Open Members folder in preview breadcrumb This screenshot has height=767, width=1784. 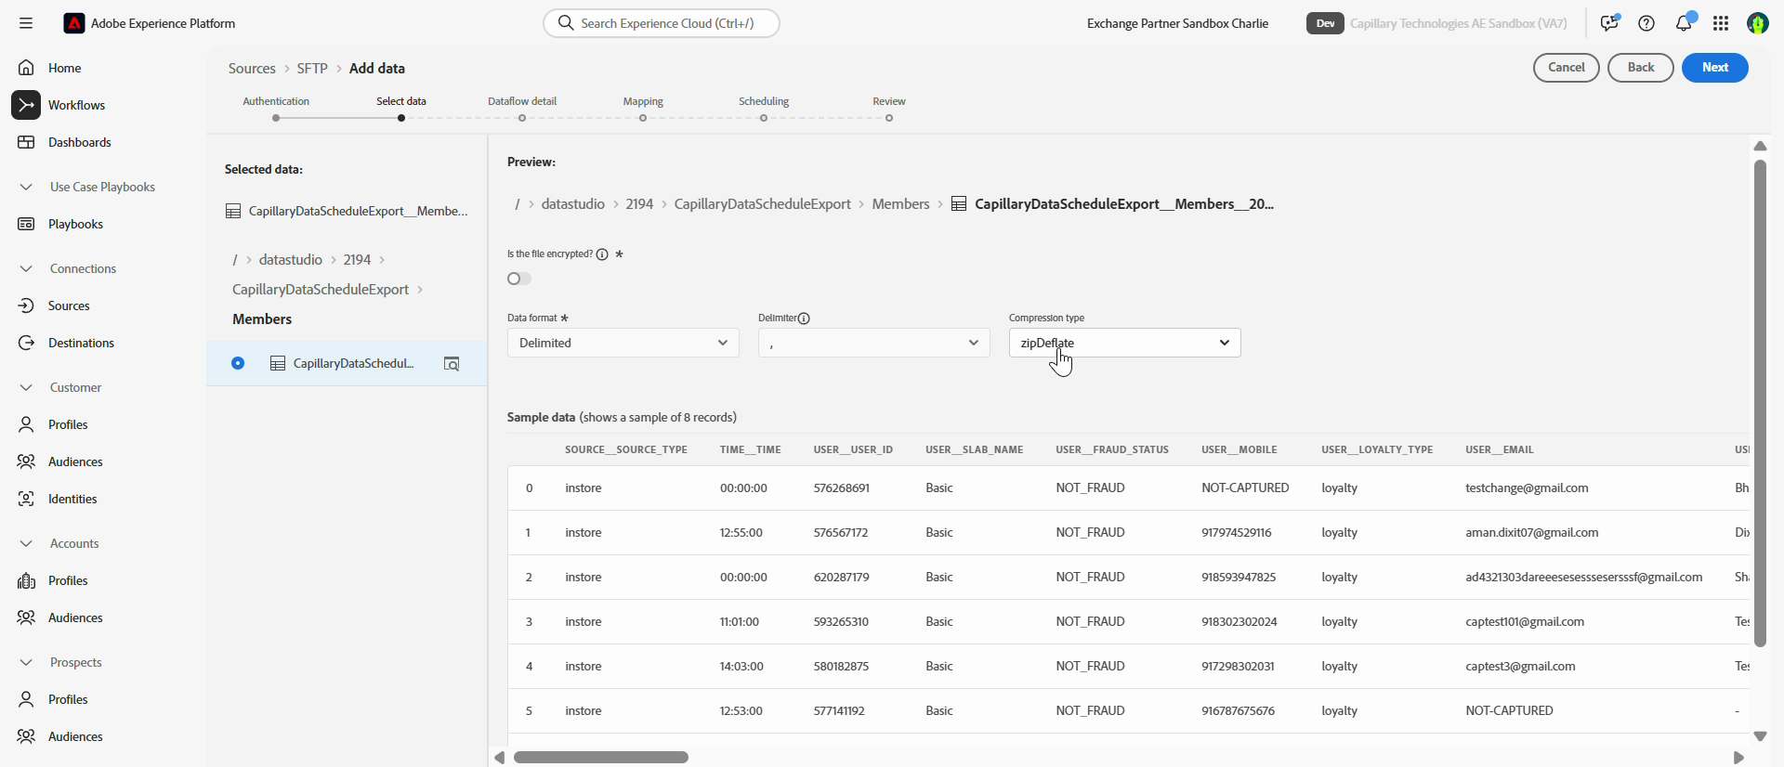900,204
